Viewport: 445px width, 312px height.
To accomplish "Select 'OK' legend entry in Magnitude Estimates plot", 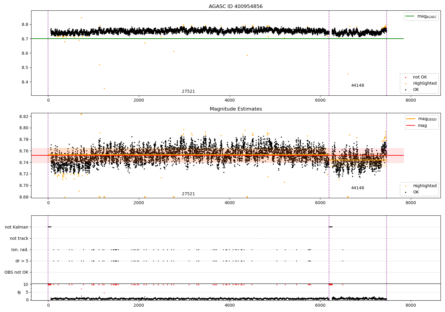I will 412,192.
